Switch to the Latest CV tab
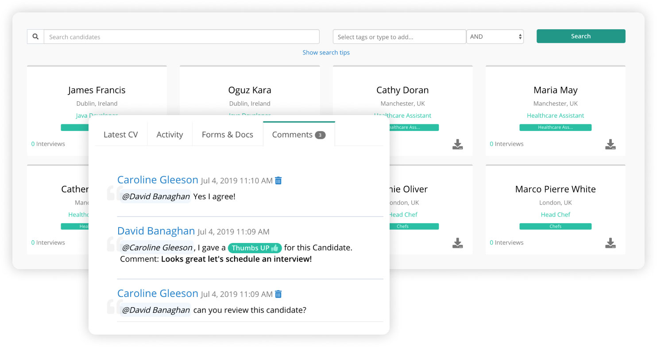657x347 pixels. 121,135
